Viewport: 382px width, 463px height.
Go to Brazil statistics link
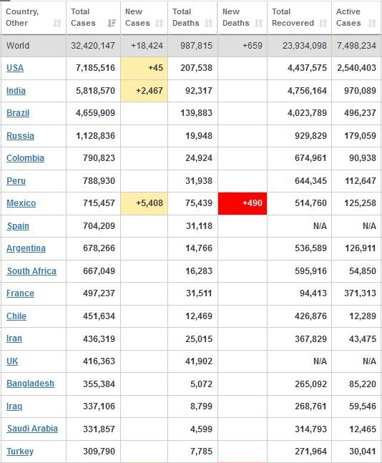18,113
